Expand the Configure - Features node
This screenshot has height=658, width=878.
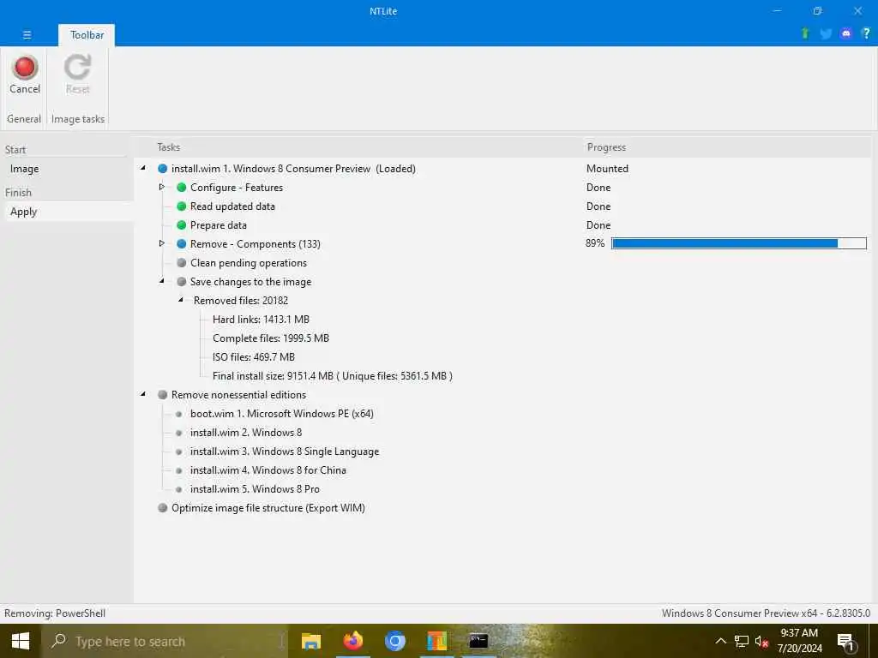pos(162,187)
